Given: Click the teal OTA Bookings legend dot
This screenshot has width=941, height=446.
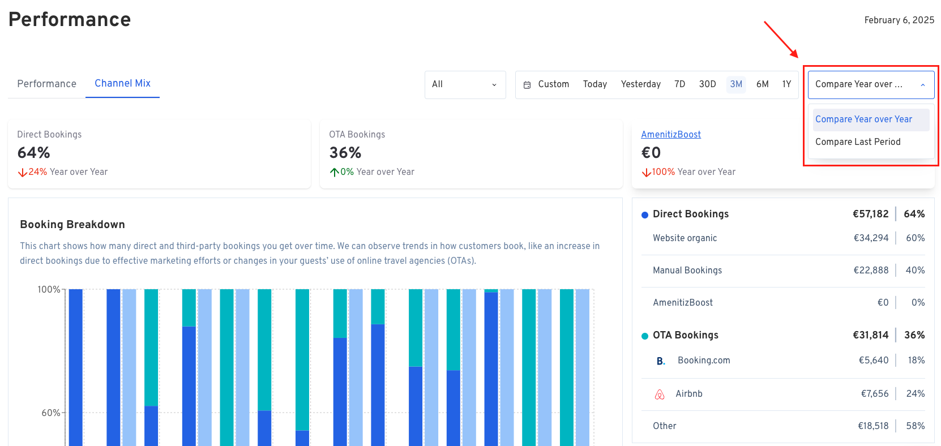Looking at the screenshot, I should click(645, 336).
